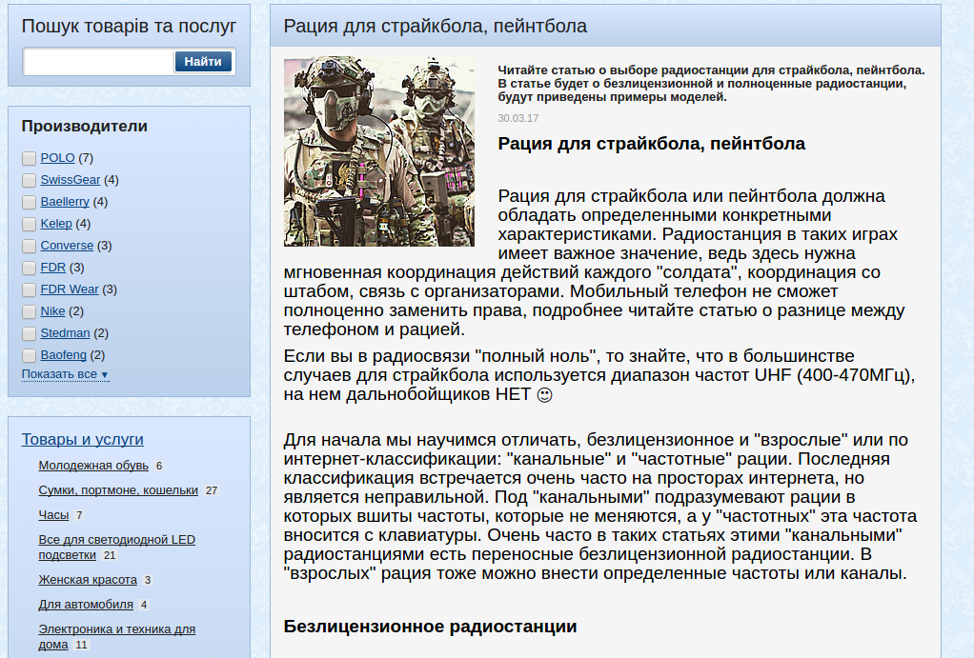Toggle the Converse checkbox
This screenshot has width=974, height=658.
point(30,246)
